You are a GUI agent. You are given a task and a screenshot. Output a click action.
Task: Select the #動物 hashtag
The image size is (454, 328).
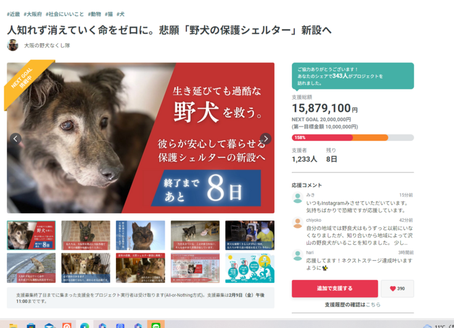[94, 14]
